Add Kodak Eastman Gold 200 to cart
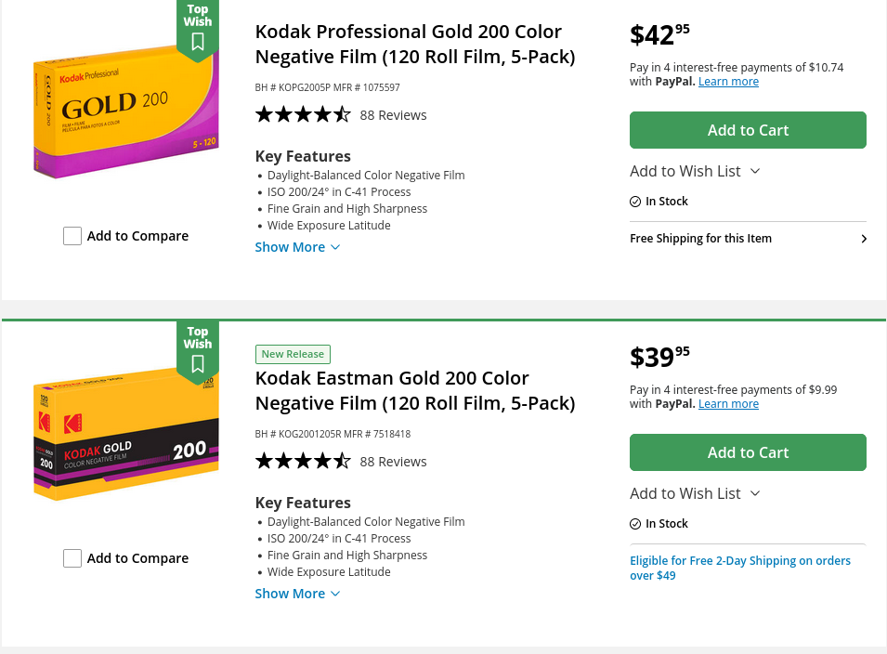This screenshot has height=654, width=887. pos(748,452)
